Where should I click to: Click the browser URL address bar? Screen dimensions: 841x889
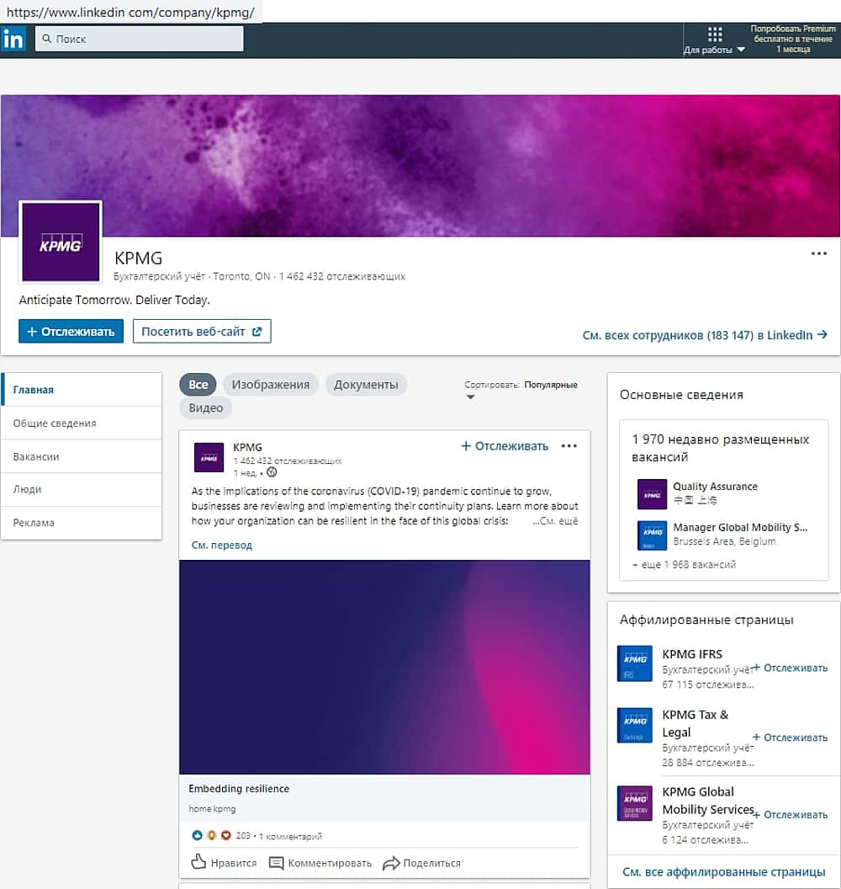coord(131,12)
